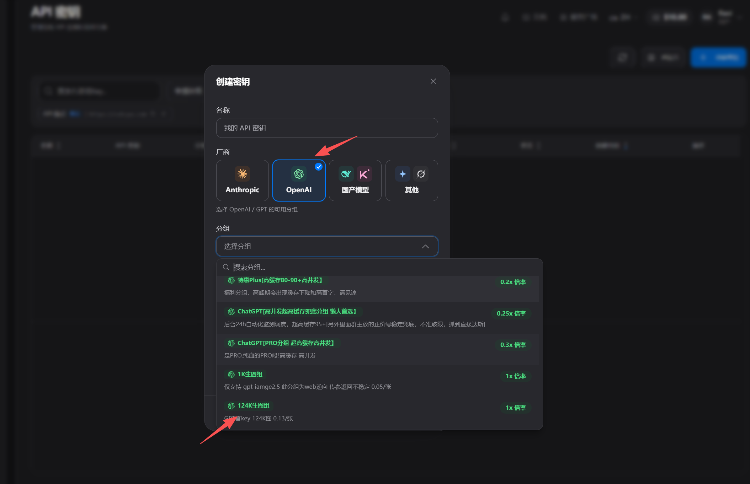This screenshot has height=484, width=750.
Task: Click the blue create button in background page
Action: point(718,57)
